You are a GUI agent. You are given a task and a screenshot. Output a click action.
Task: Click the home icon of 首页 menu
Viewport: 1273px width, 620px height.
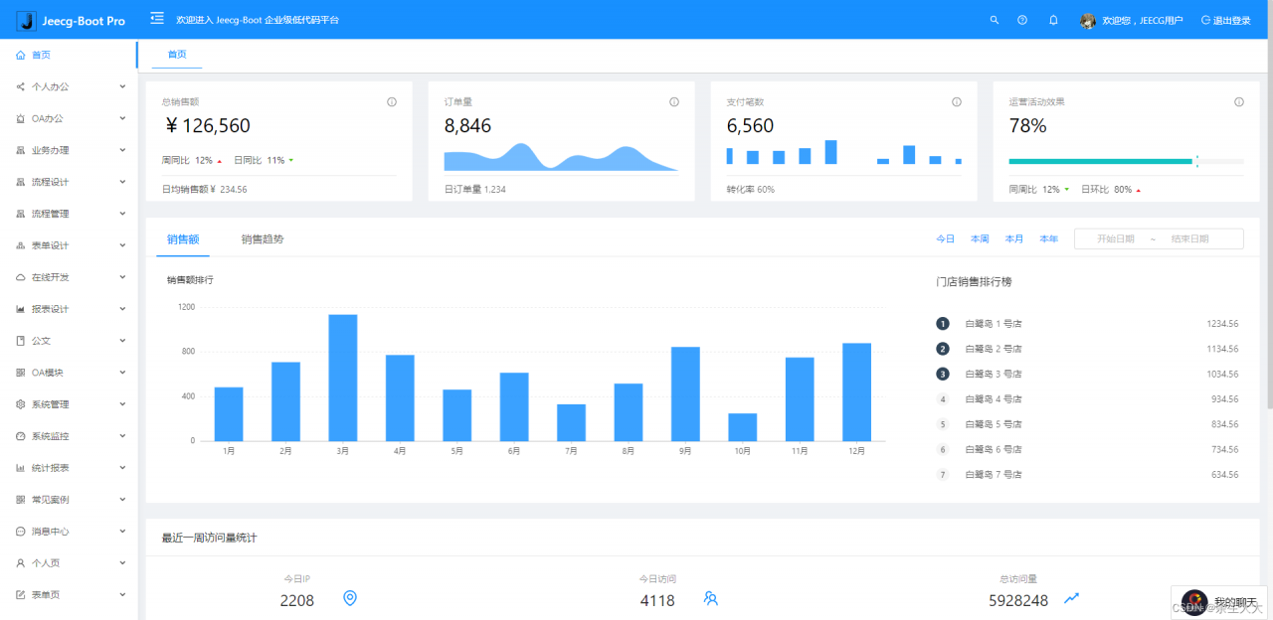coord(21,55)
